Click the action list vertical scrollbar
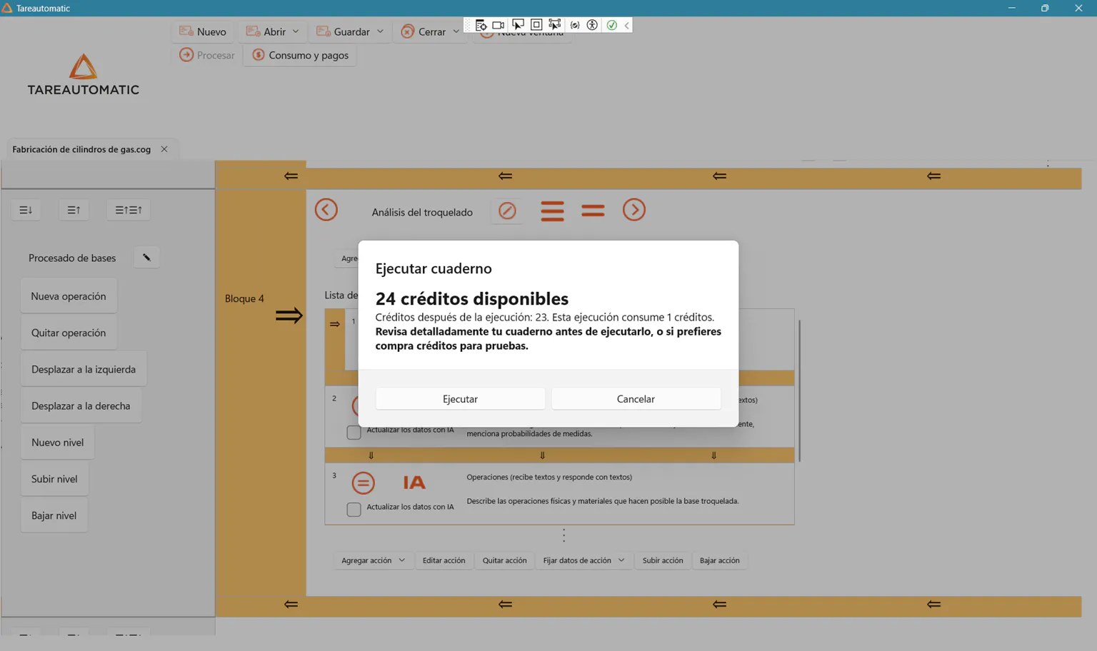This screenshot has height=651, width=1097. 799,390
